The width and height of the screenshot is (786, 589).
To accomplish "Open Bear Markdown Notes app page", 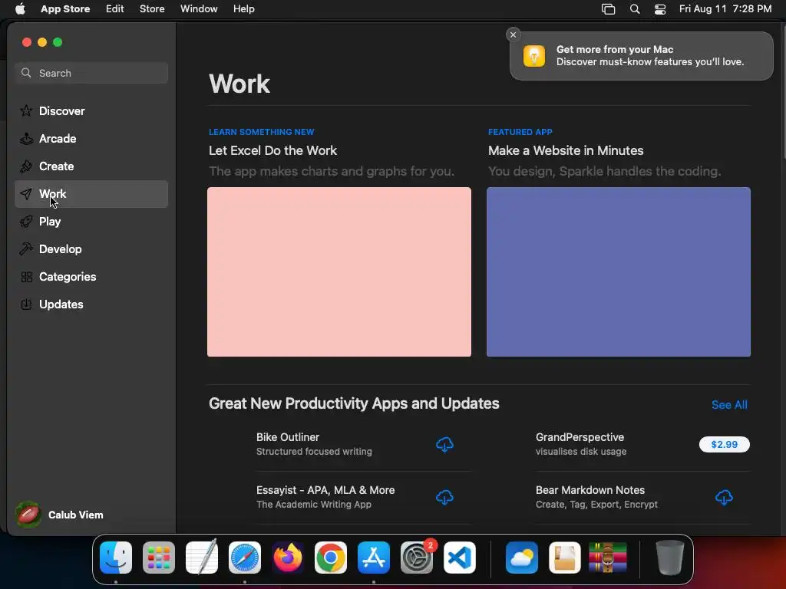I will tap(590, 490).
